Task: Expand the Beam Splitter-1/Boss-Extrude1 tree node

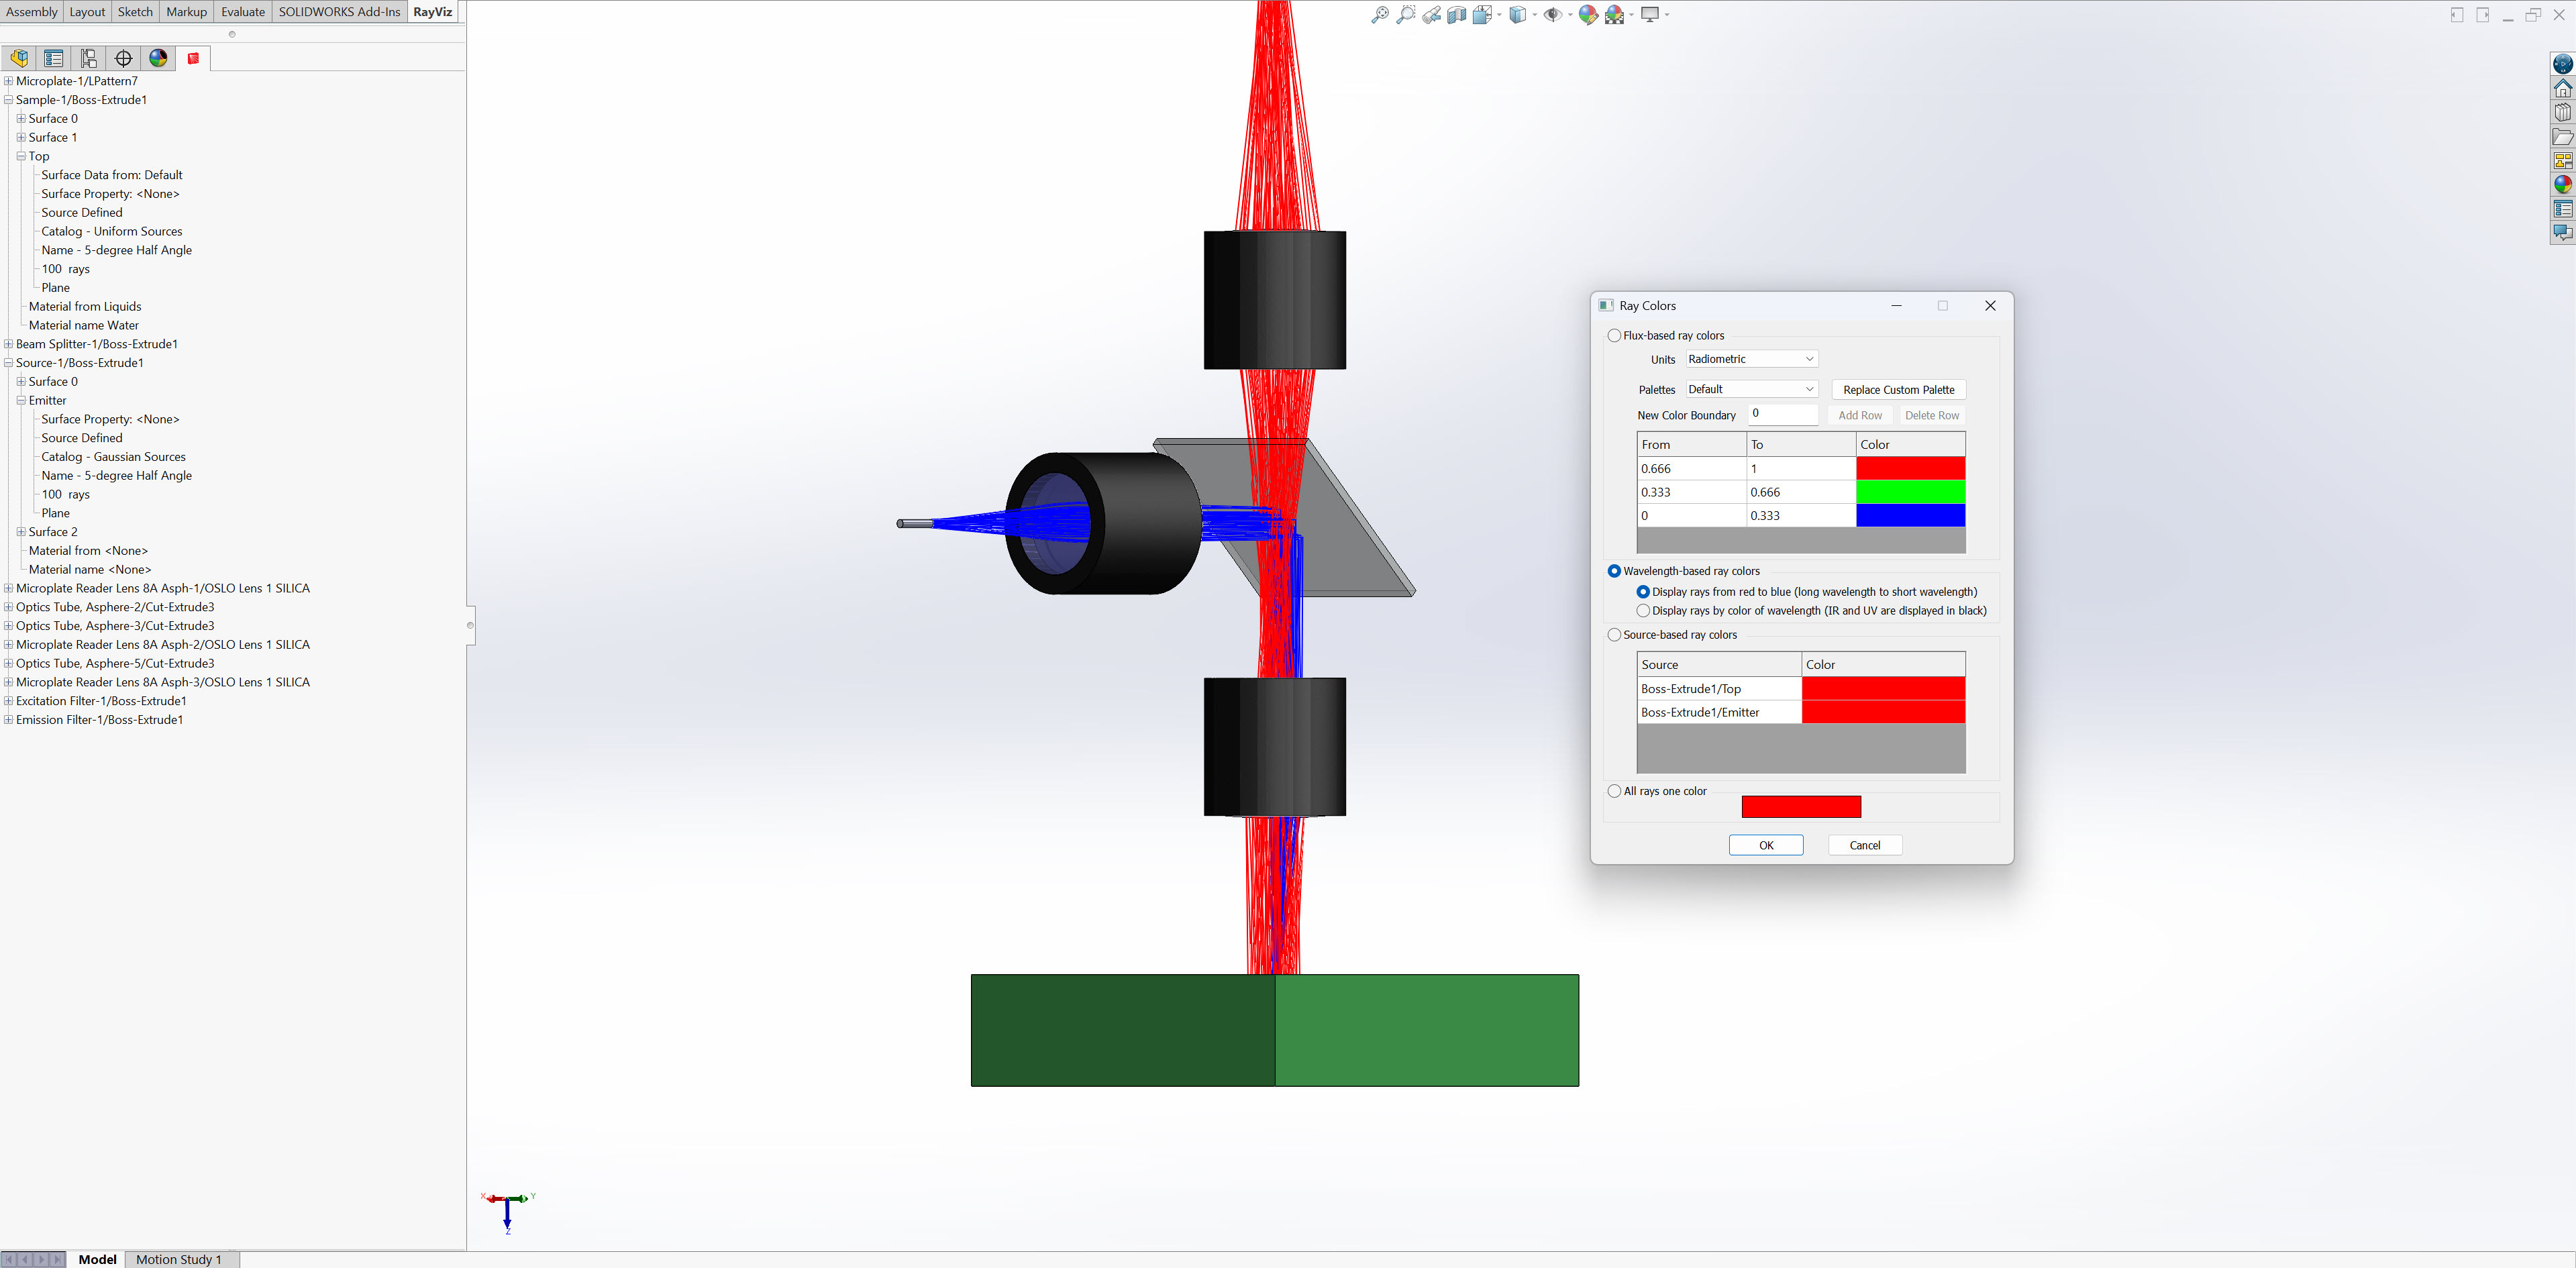Action: (8, 344)
